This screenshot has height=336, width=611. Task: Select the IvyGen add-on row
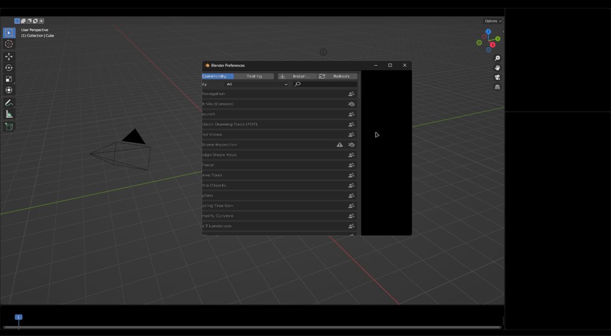(x=280, y=195)
